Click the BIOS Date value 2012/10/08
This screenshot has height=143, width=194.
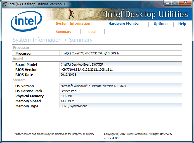tap(68, 75)
